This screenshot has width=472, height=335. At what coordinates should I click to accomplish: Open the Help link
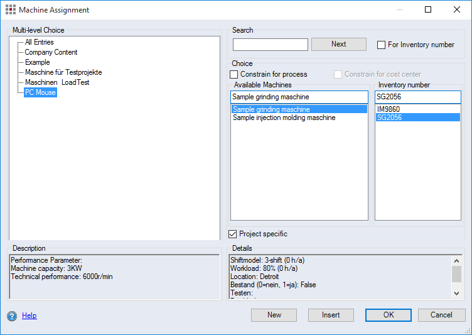(x=29, y=316)
